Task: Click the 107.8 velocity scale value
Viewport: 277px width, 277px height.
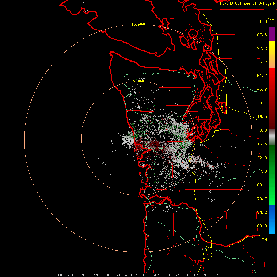Action: pos(261,34)
